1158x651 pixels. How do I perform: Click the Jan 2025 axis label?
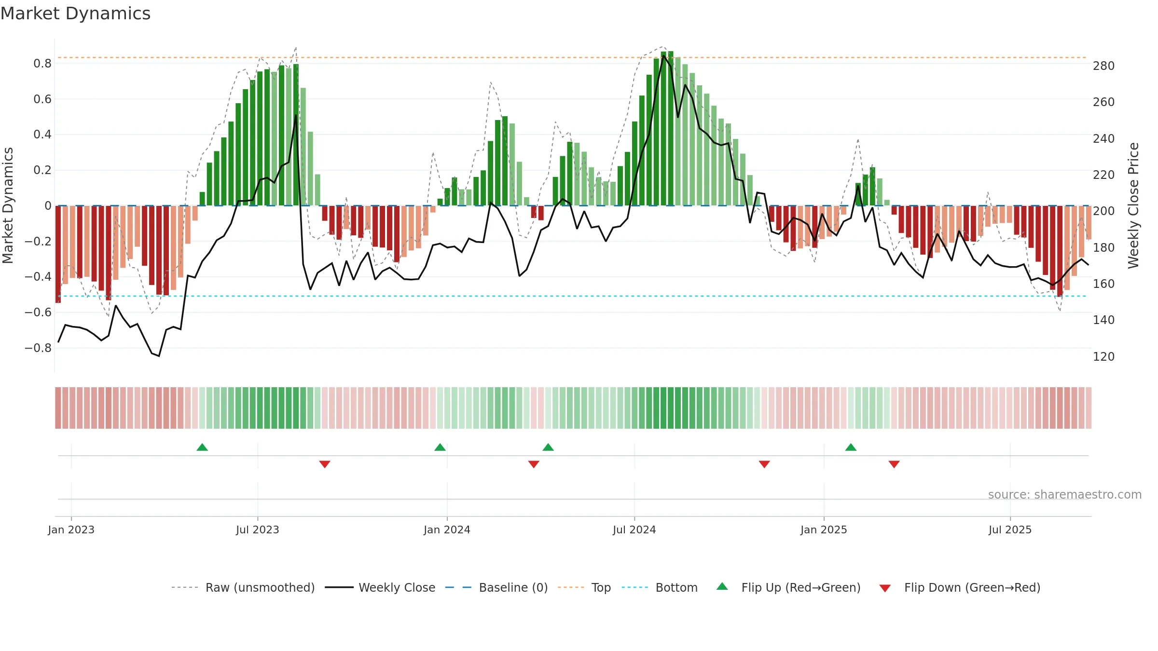pyautogui.click(x=824, y=529)
